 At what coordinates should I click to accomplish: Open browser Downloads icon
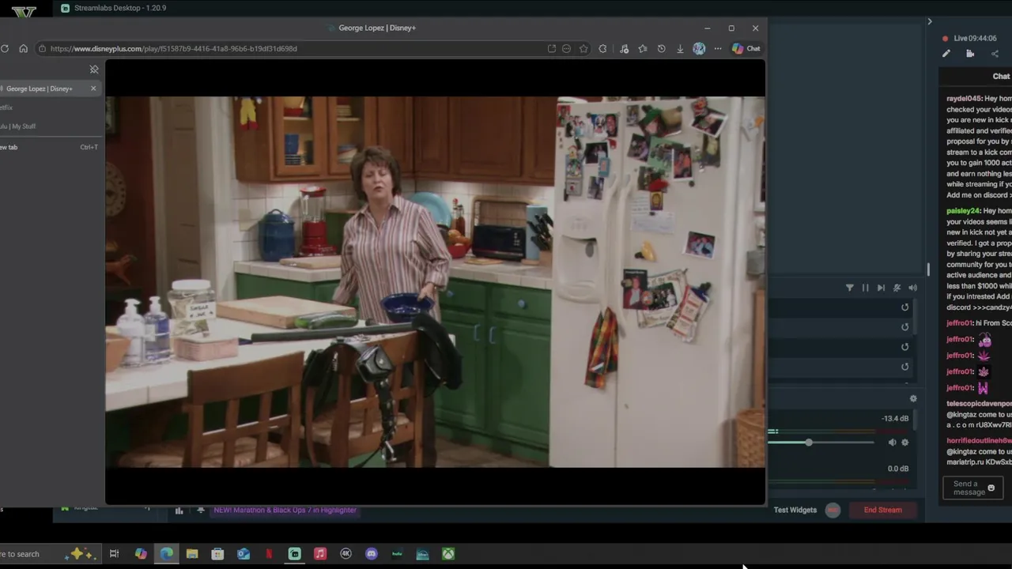pos(680,48)
